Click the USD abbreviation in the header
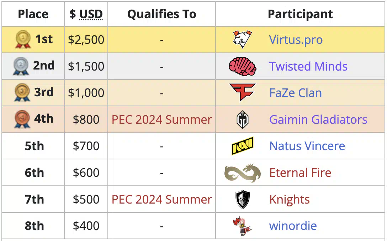 coord(91,14)
